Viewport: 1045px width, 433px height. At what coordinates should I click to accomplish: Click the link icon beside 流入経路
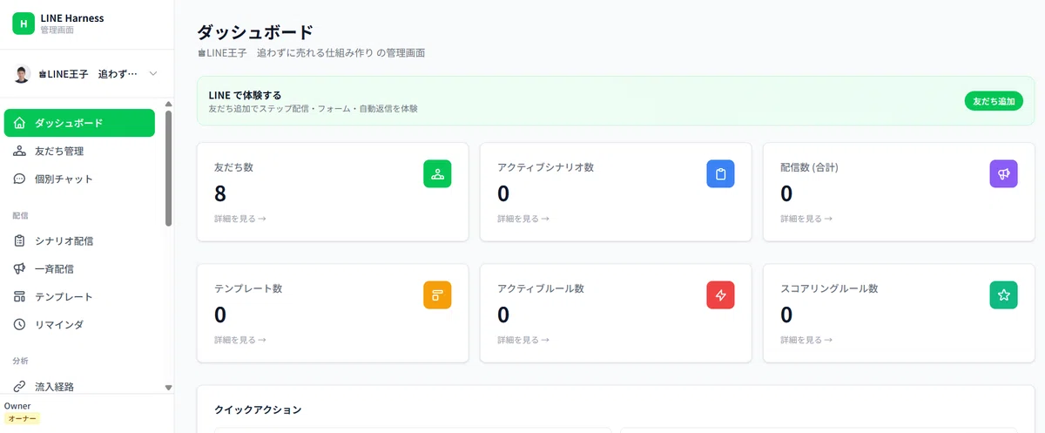tap(20, 386)
